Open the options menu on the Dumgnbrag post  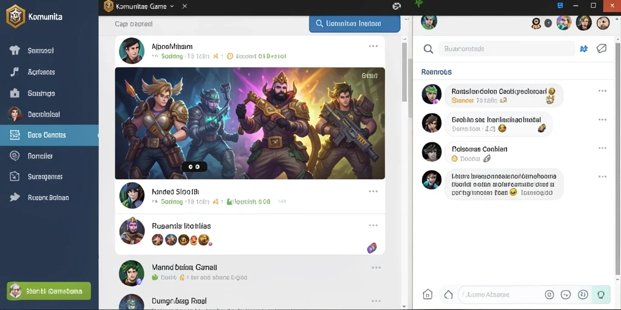point(376,302)
